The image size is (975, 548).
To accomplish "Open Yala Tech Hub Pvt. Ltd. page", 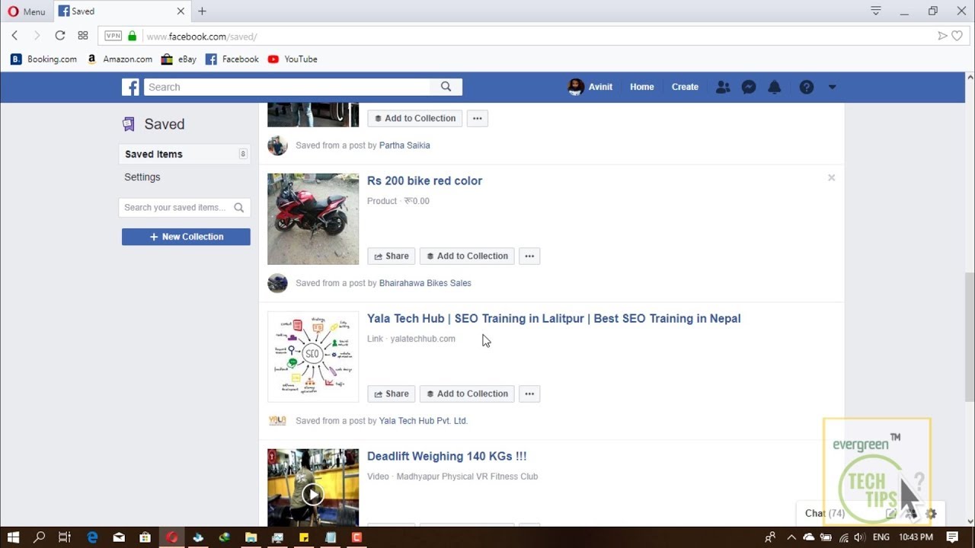I will click(x=424, y=421).
